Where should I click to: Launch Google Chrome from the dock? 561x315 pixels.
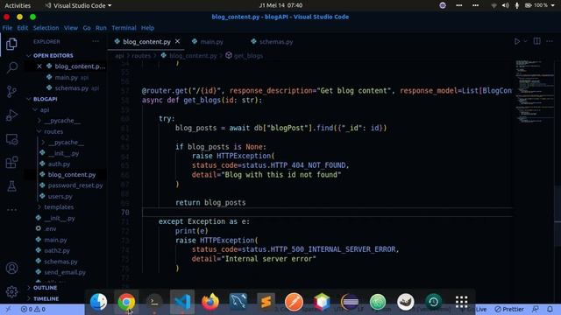click(x=126, y=302)
